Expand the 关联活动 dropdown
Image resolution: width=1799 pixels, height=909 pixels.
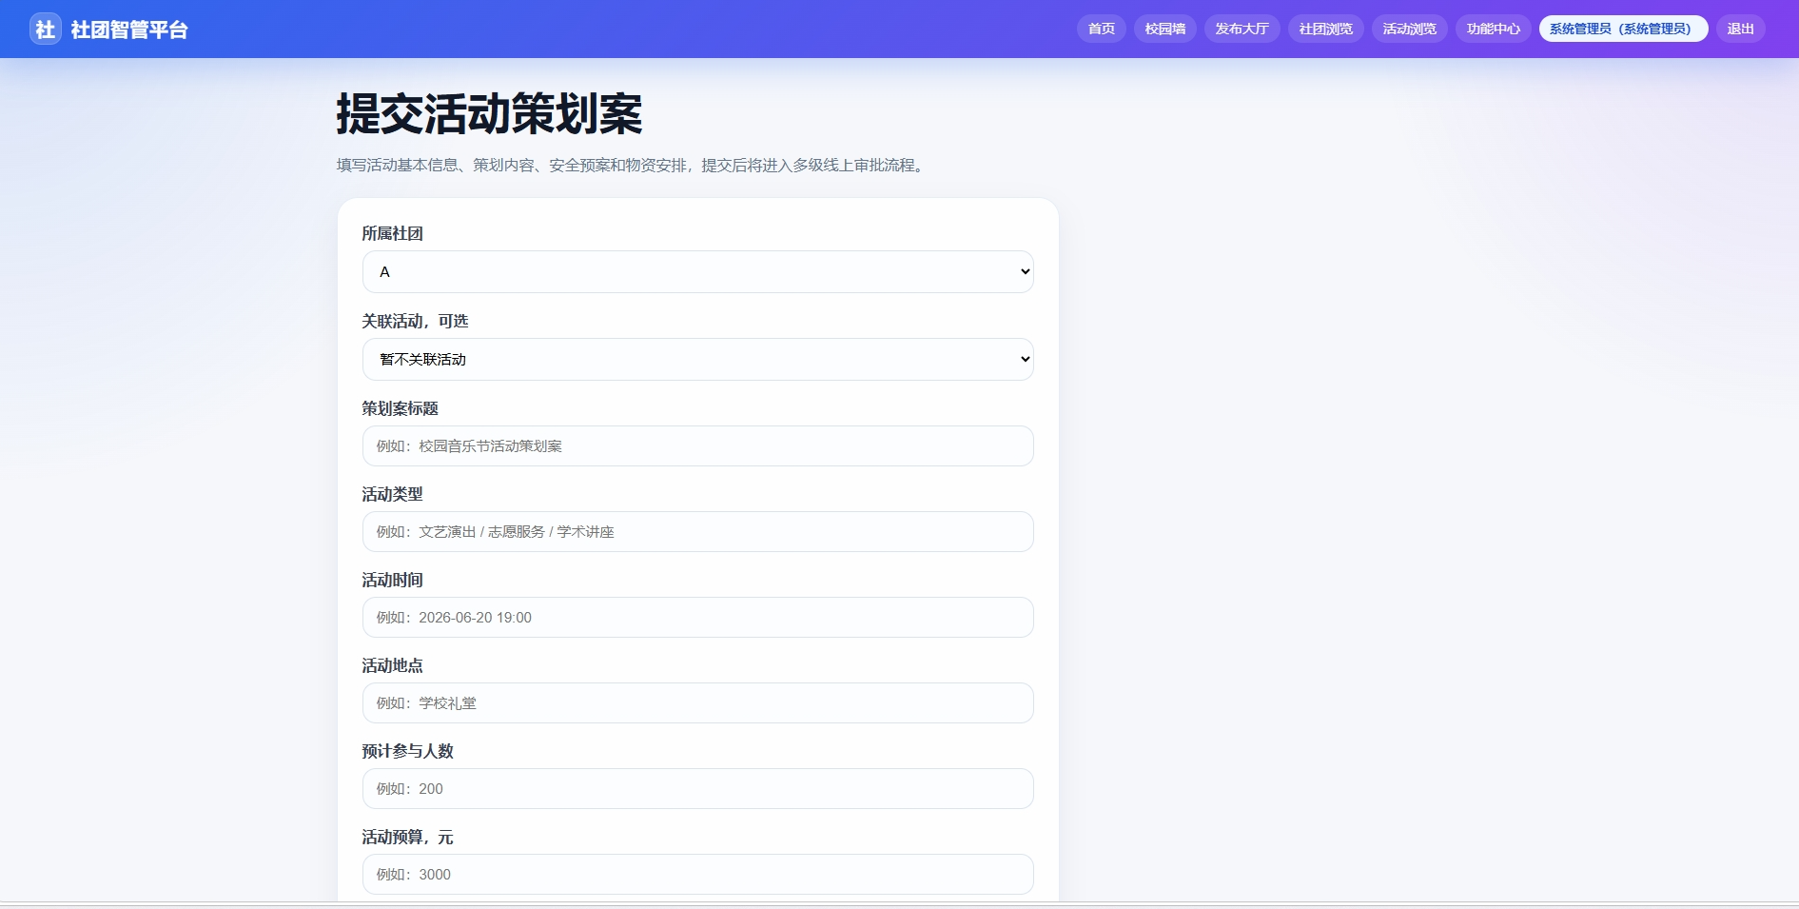tap(698, 360)
